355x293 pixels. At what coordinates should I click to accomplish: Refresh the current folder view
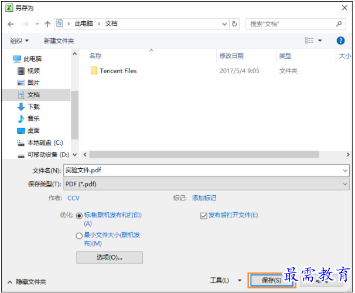point(234,24)
